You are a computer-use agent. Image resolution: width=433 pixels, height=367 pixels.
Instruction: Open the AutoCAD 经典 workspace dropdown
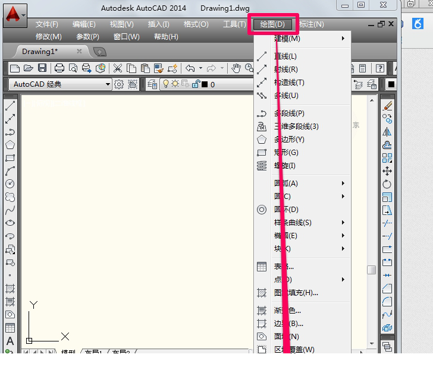61,84
